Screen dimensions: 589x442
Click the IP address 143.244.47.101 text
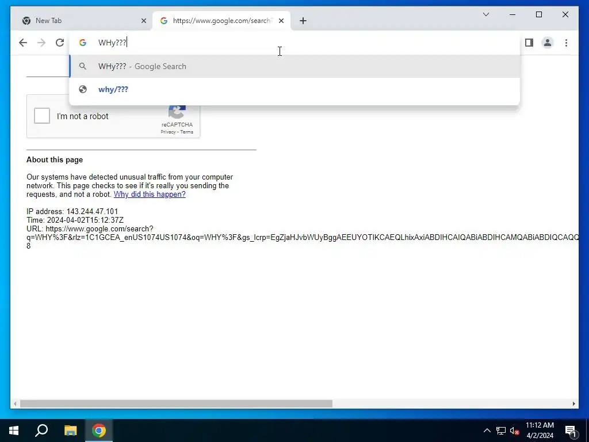[x=72, y=212]
